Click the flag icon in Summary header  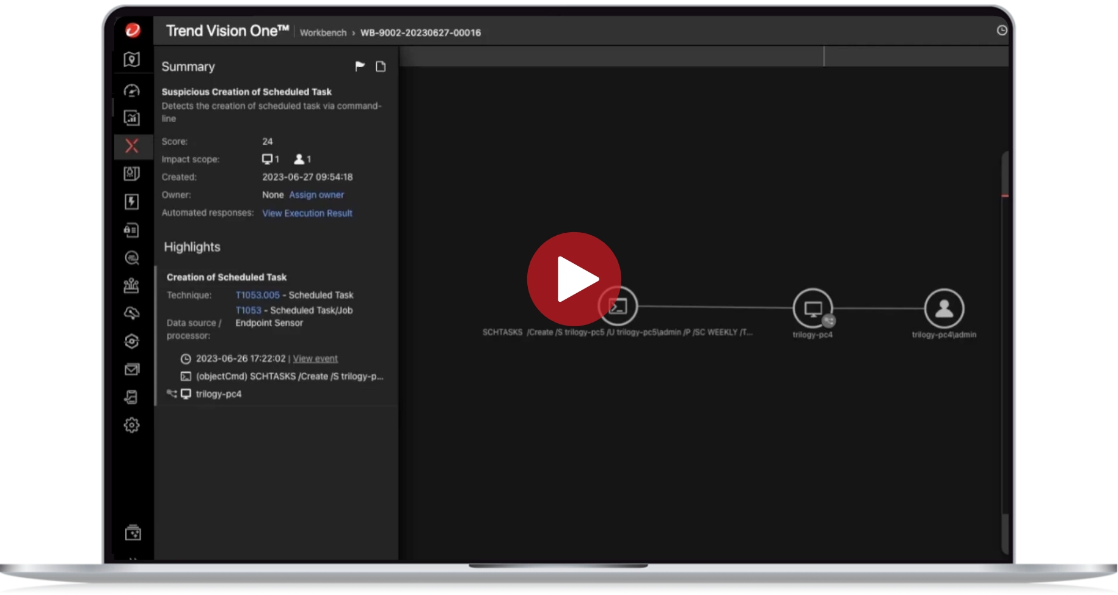(360, 66)
